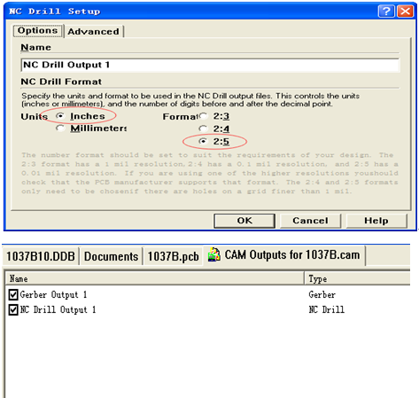Choose the 2:5 format option
The image size is (419, 398).
pos(203,141)
